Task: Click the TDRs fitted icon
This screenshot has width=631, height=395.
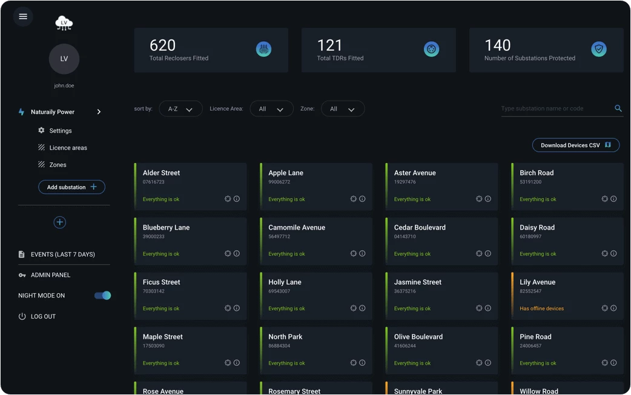Action: [431, 49]
